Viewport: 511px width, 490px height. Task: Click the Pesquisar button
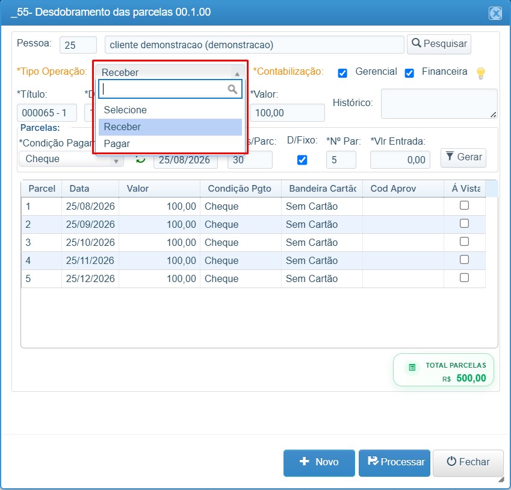coord(439,44)
